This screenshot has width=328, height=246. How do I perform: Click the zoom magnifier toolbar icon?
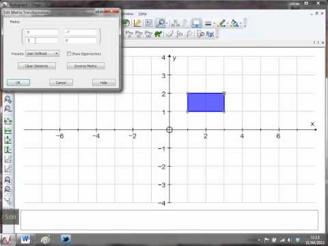click(161, 23)
